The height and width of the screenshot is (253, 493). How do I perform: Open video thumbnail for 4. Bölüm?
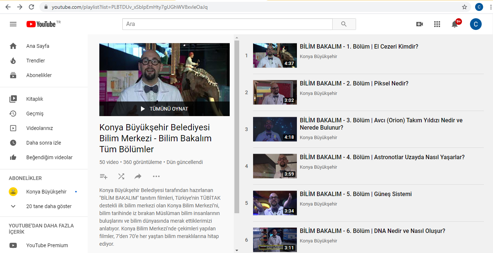click(275, 166)
